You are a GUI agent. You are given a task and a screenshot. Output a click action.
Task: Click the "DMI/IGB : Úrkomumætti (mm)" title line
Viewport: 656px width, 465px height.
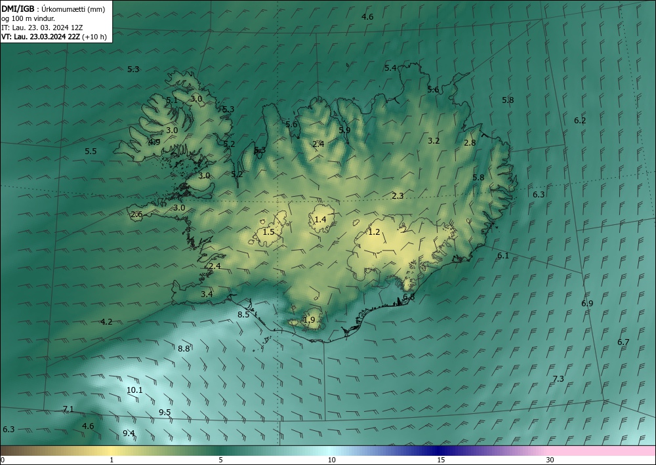point(53,9)
